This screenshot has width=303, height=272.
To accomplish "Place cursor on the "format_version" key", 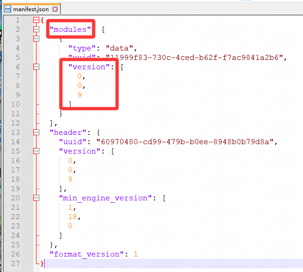I will (x=84, y=254).
